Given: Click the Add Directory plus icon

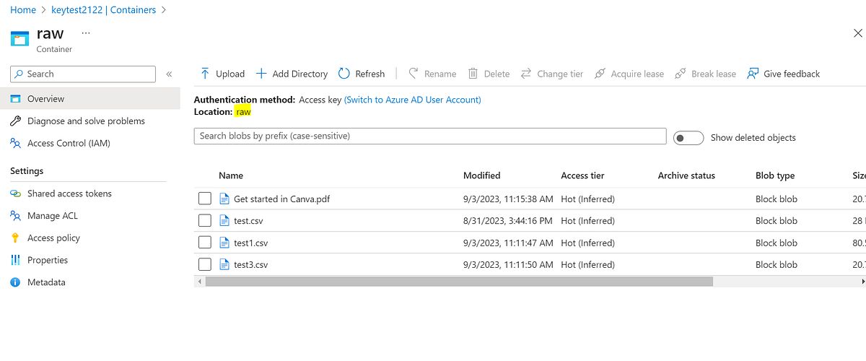Looking at the screenshot, I should click(261, 74).
